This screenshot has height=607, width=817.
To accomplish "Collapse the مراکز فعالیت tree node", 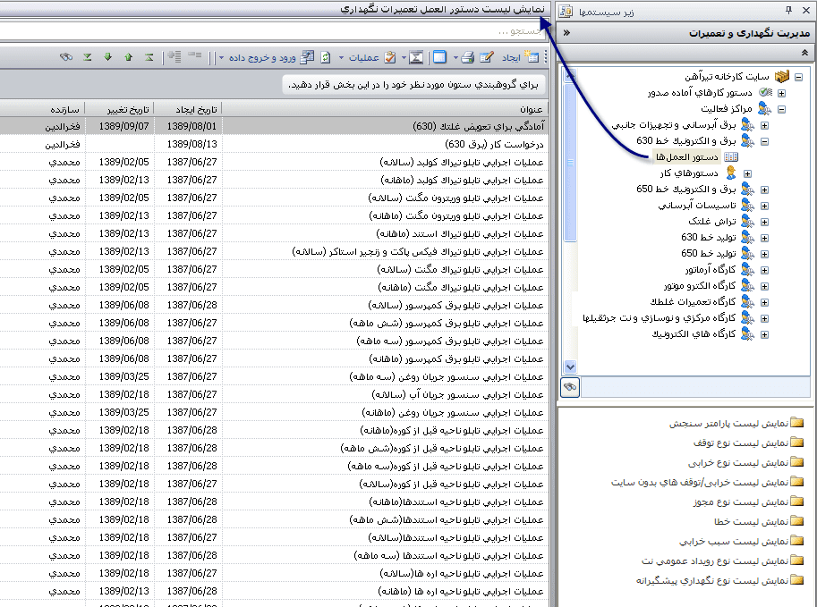I will pyautogui.click(x=780, y=109).
